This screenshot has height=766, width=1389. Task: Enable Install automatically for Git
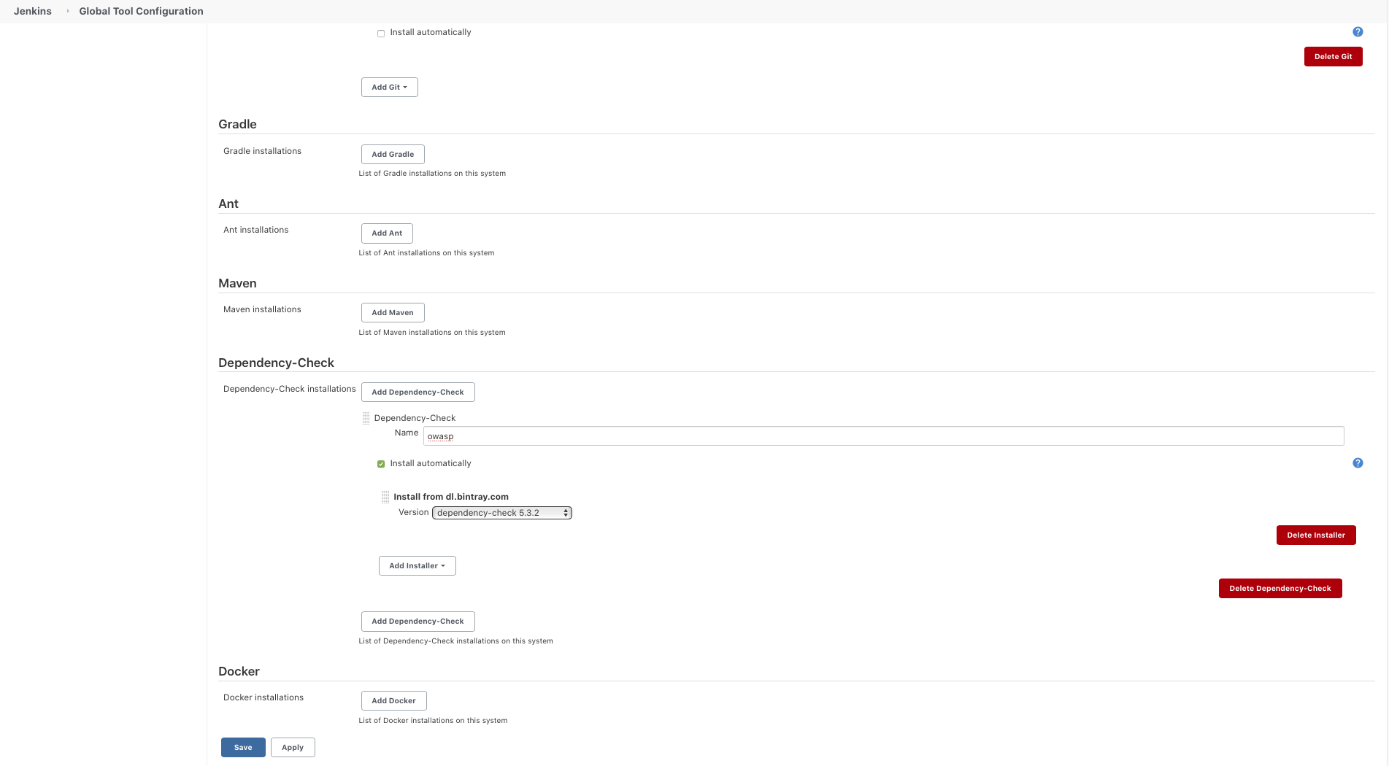pos(381,34)
